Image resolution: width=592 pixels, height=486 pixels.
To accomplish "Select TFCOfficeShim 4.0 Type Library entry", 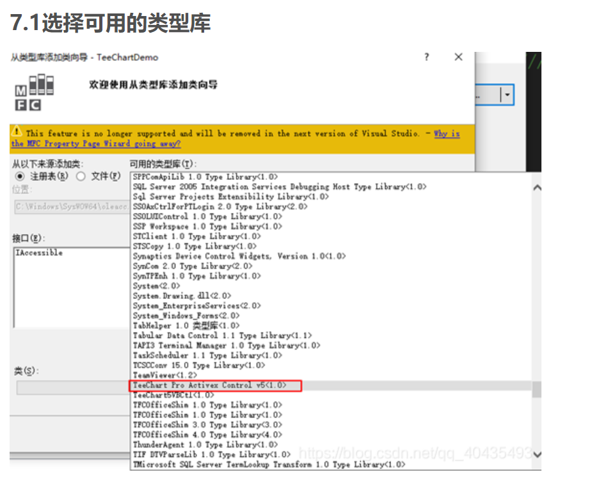I will tap(207, 435).
